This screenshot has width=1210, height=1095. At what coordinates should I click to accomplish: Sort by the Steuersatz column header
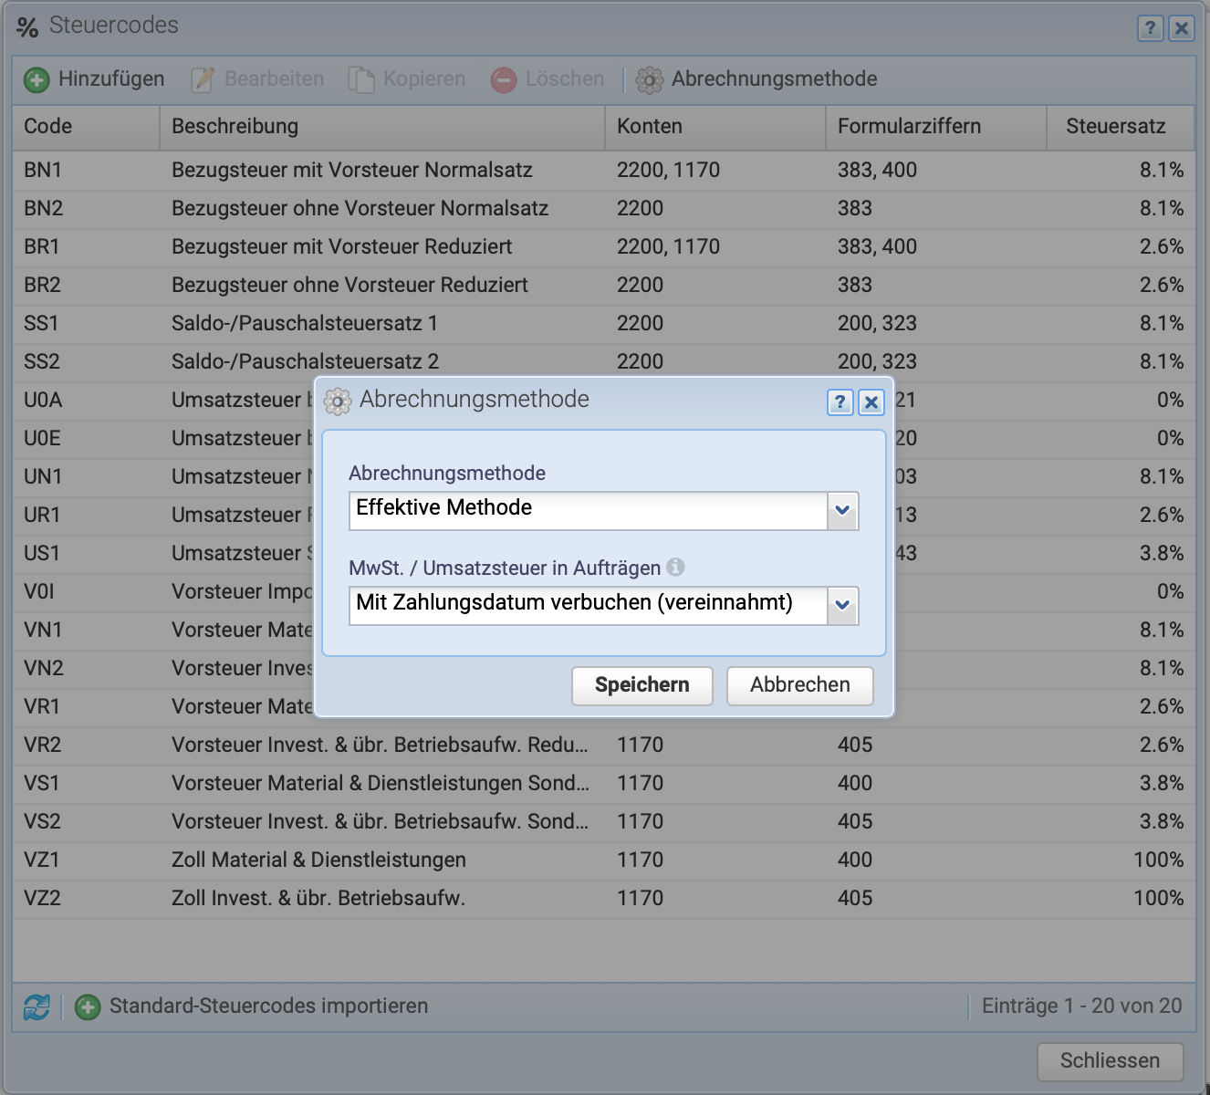pos(1121,127)
